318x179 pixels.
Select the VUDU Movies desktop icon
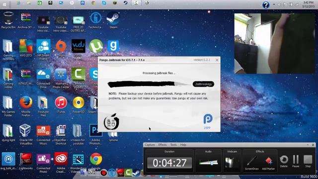coord(79,50)
